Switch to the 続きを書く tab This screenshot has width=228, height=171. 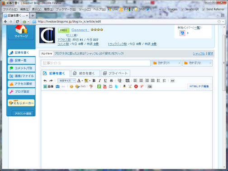click(x=85, y=73)
